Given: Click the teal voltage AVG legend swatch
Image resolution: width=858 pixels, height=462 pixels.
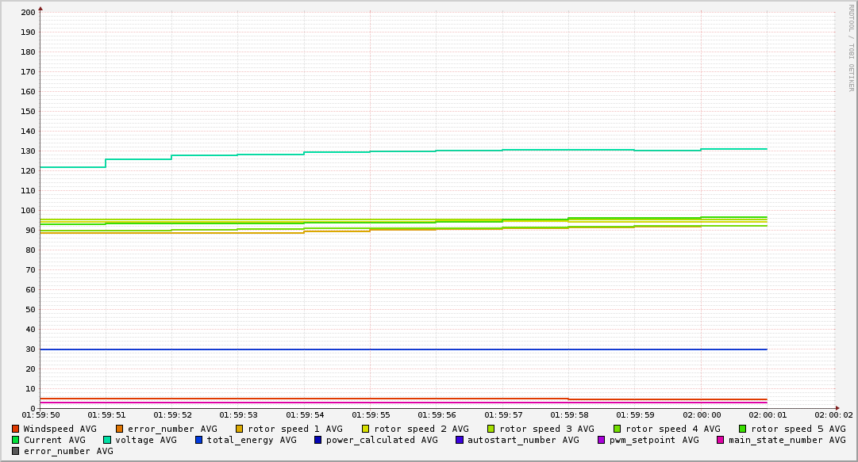Looking at the screenshot, I should 107,440.
